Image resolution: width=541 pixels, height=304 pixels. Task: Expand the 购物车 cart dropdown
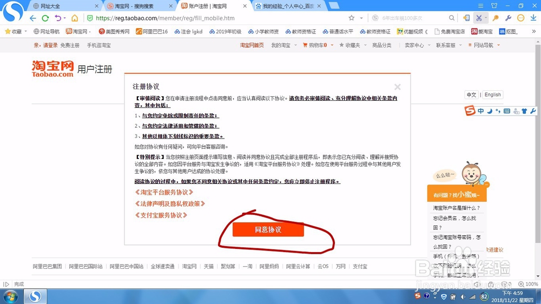(x=332, y=45)
